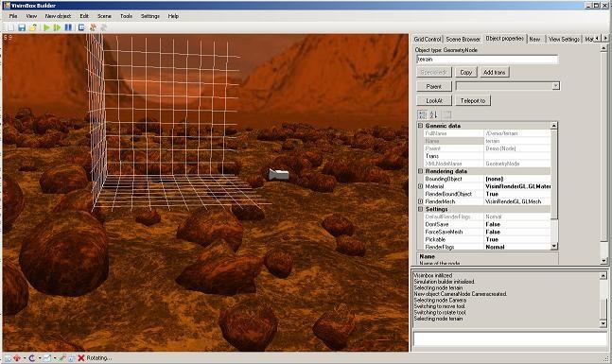Open dropdown arrow next to scale tool
Viewport: 612px width, 364px height.
click(x=54, y=358)
